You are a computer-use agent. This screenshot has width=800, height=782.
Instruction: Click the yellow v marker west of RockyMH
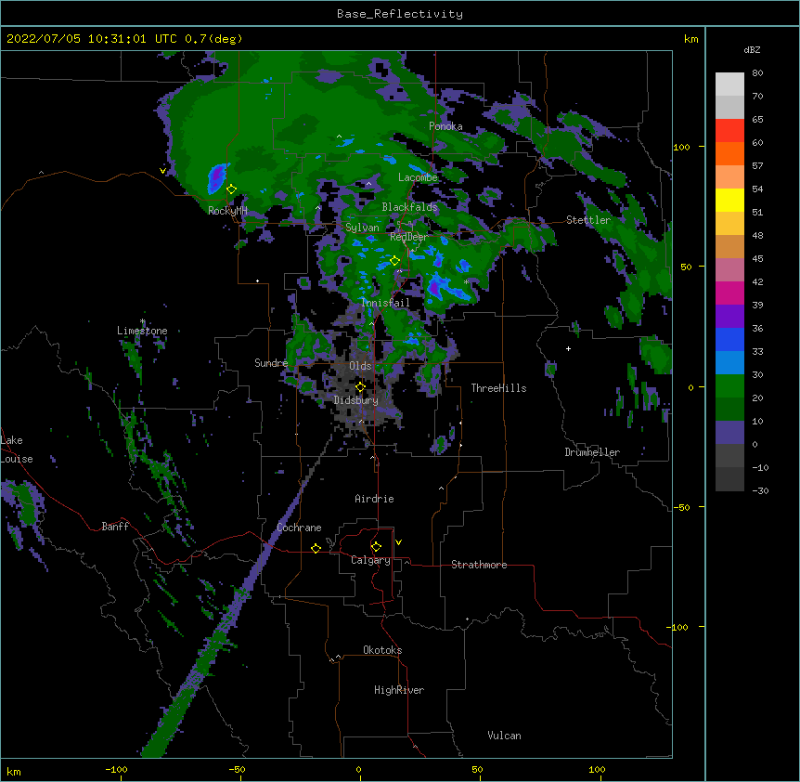point(162,171)
